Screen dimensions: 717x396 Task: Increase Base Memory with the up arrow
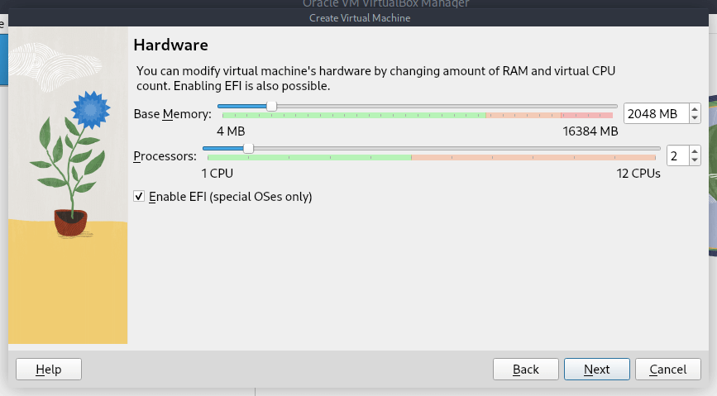[x=694, y=108]
